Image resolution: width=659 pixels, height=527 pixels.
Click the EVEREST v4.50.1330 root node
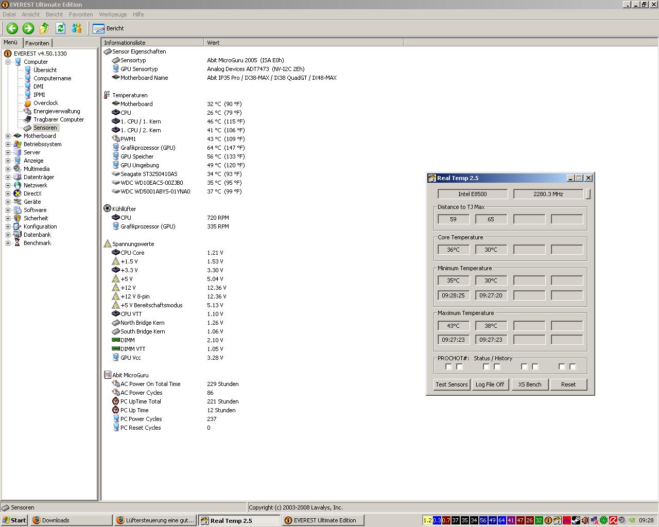(x=40, y=54)
